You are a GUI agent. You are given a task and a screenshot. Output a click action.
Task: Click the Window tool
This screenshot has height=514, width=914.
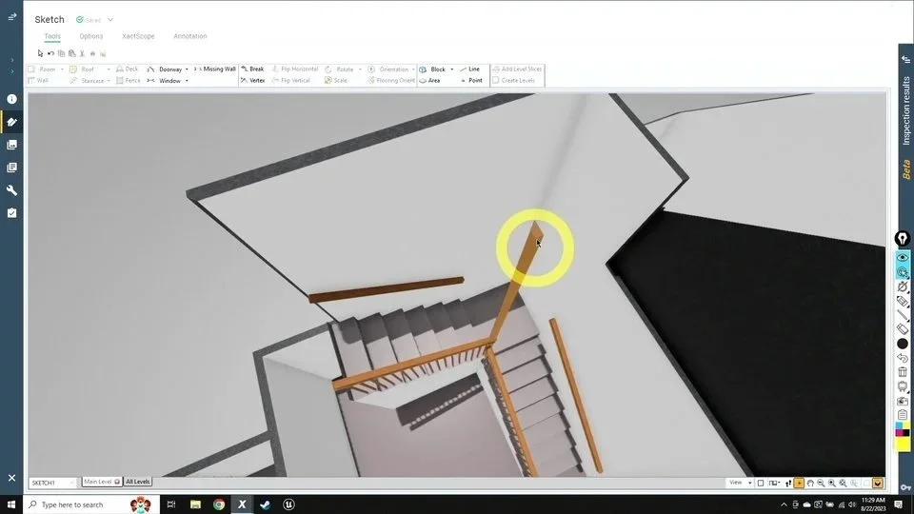pyautogui.click(x=165, y=80)
